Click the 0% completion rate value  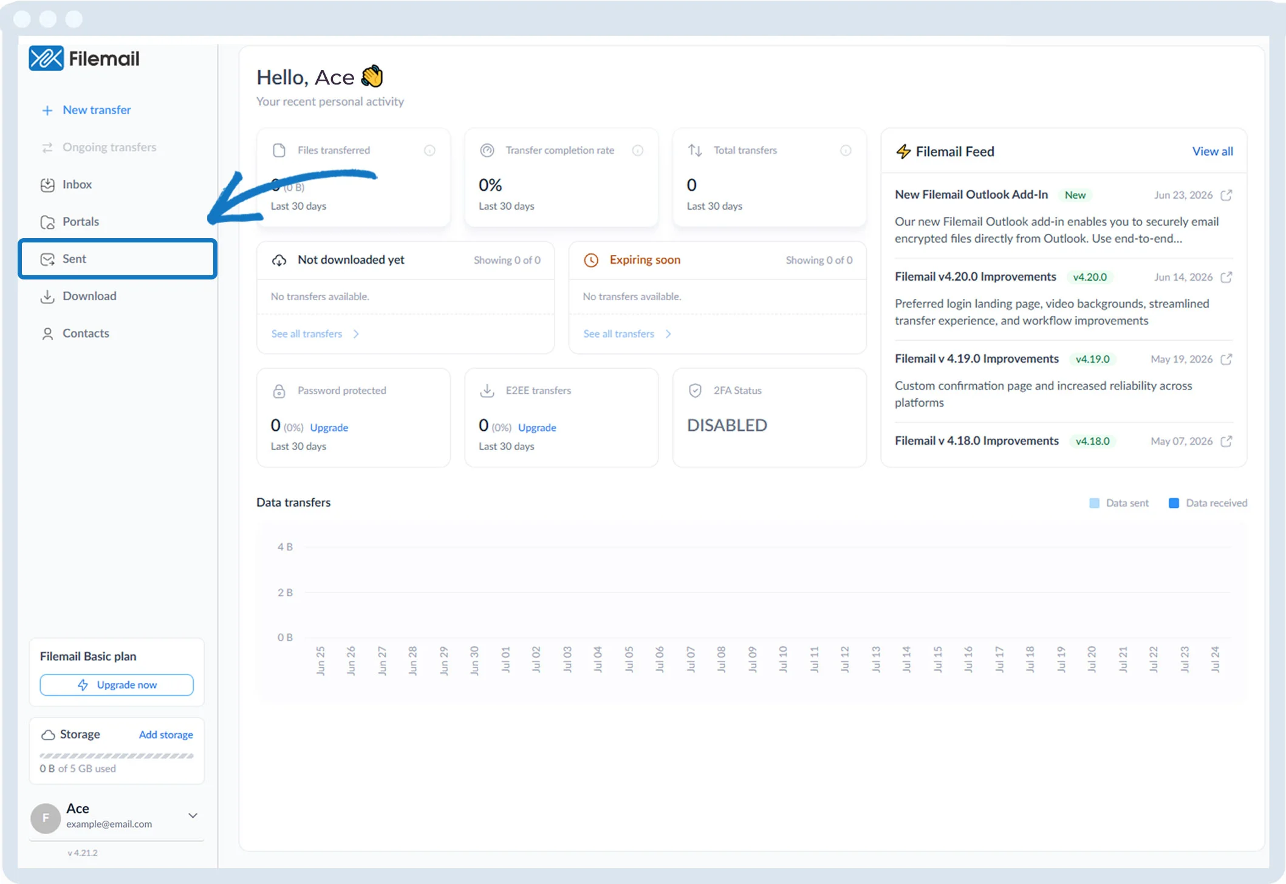(x=490, y=185)
